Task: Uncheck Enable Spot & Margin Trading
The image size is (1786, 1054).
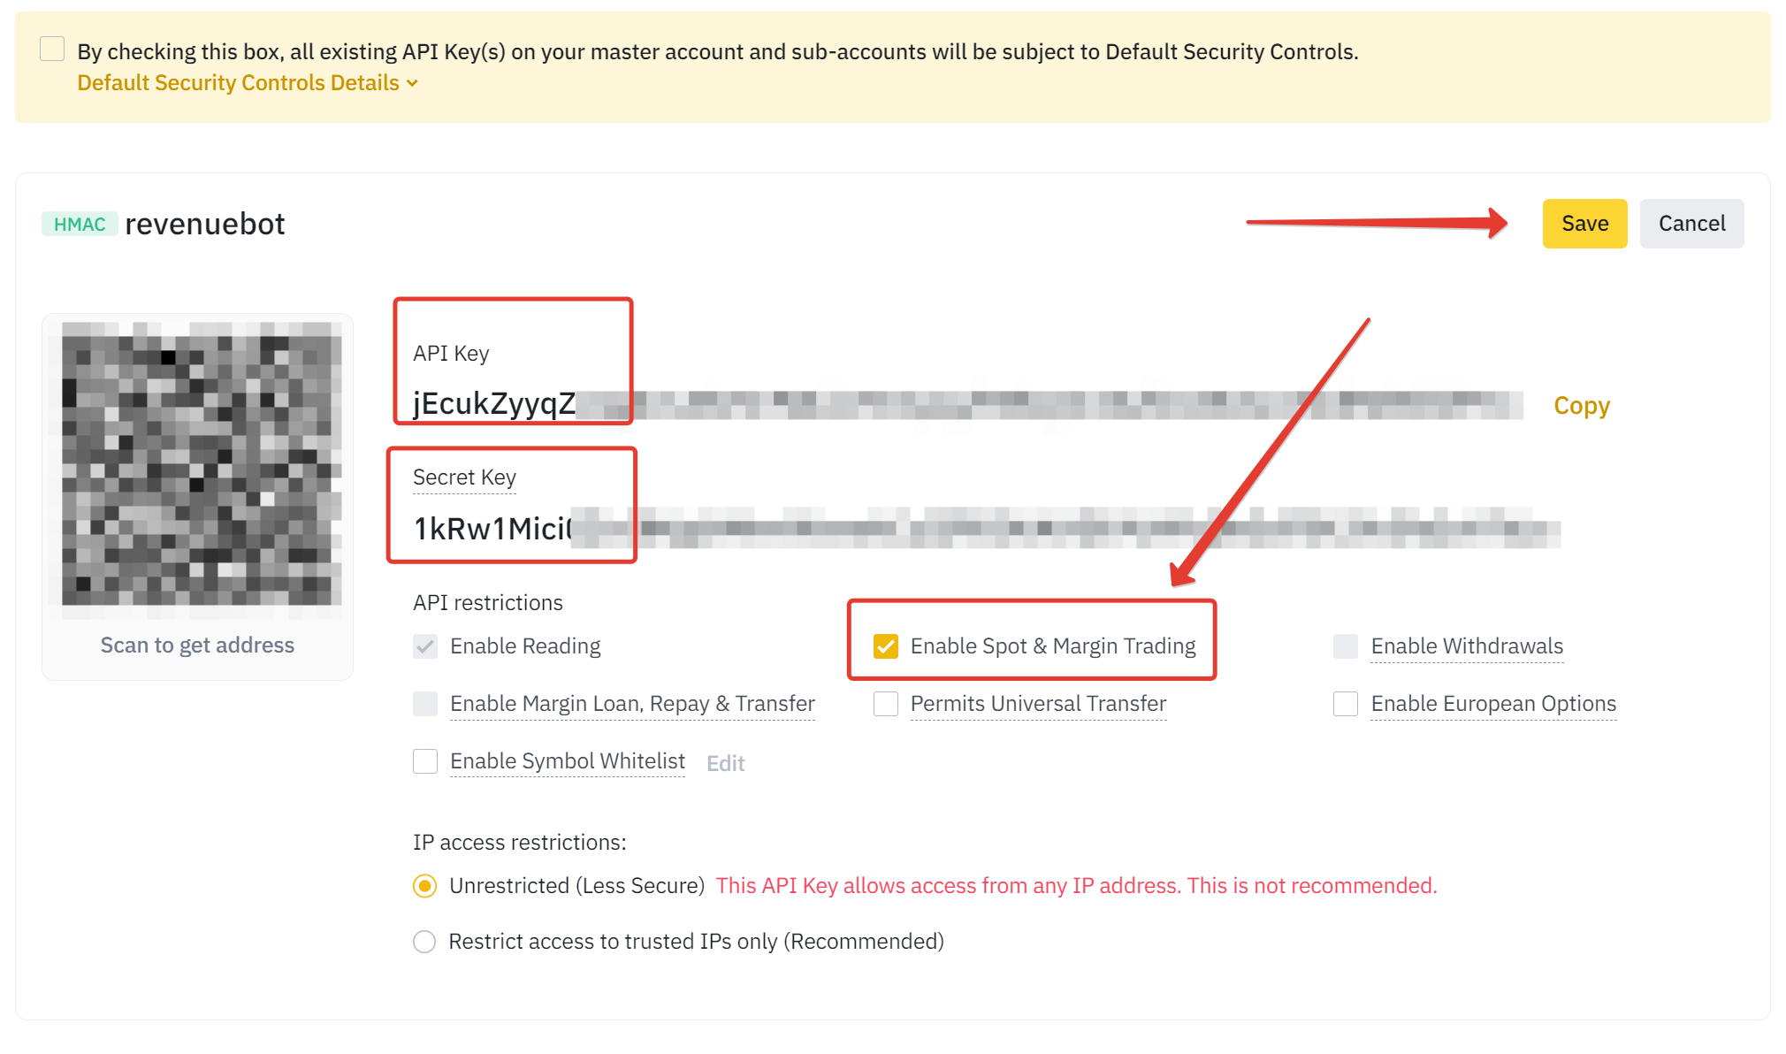Action: [x=886, y=646]
